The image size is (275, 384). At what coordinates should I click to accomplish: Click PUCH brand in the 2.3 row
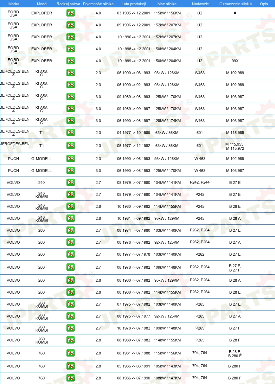pos(13,159)
